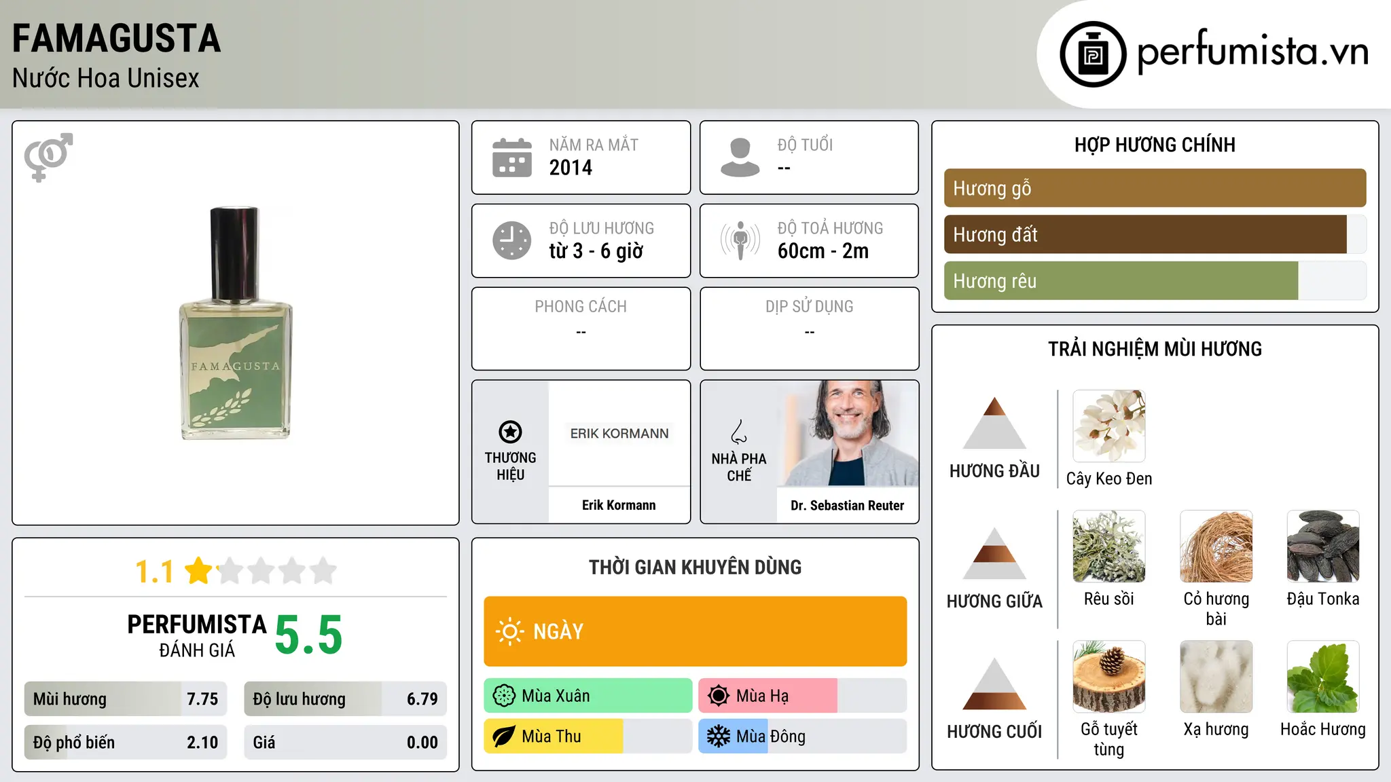Click the release year value 2014

571,168
